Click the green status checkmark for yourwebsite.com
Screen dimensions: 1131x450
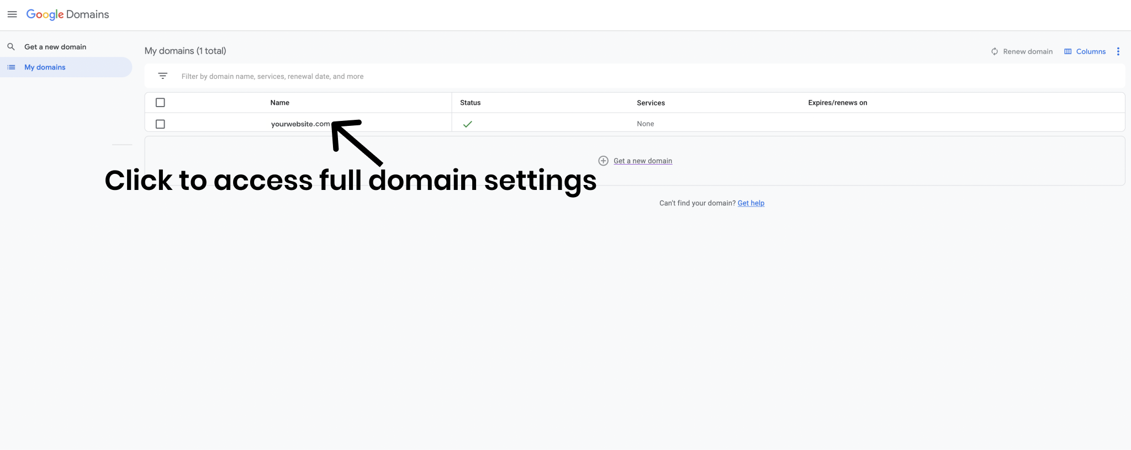[x=468, y=124]
